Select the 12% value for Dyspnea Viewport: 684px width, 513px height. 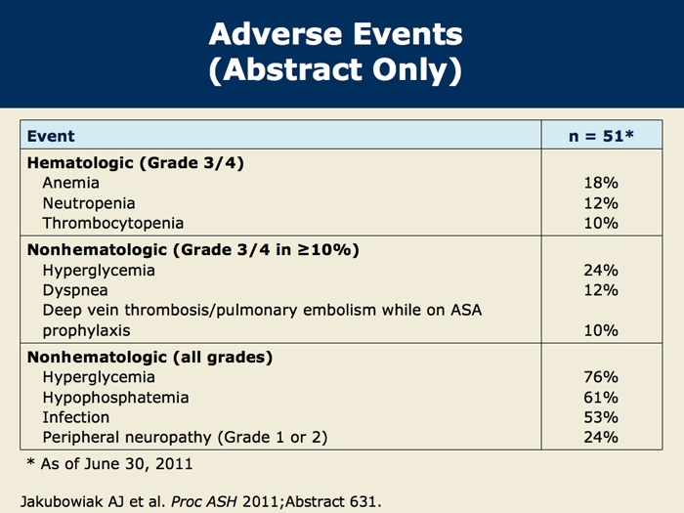(x=601, y=290)
